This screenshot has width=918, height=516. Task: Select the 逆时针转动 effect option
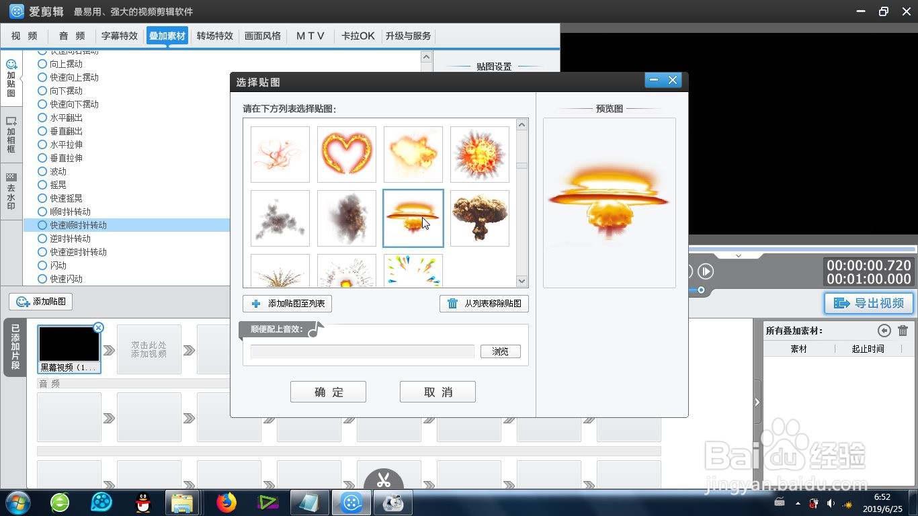click(x=65, y=239)
